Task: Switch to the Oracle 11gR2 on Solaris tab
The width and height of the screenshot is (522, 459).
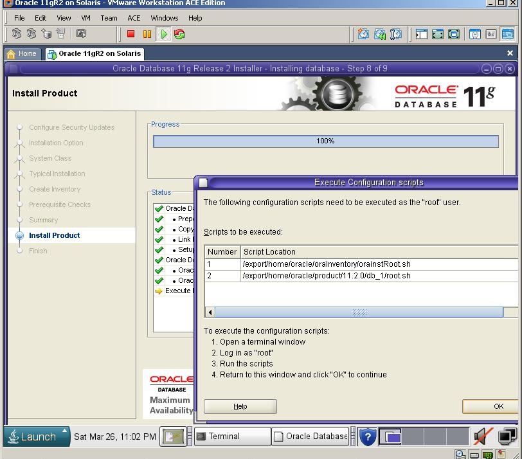Action: (x=93, y=54)
